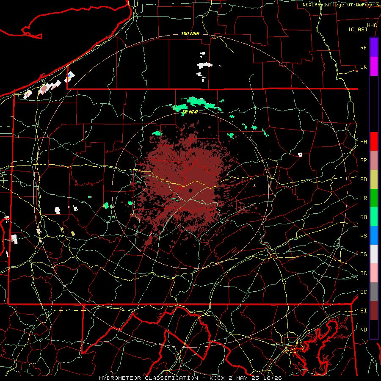Click the UK legend label
This screenshot has width=381, height=381.
pos(363,66)
